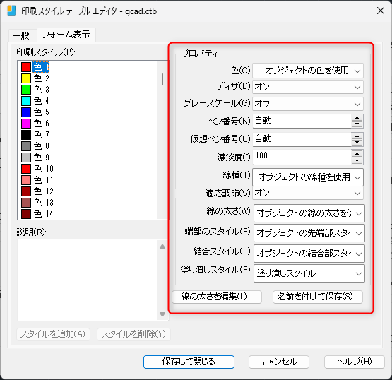Expand the ディザ(D) dither dropdown
Image resolution: width=392 pixels, height=380 pixels.
308,87
